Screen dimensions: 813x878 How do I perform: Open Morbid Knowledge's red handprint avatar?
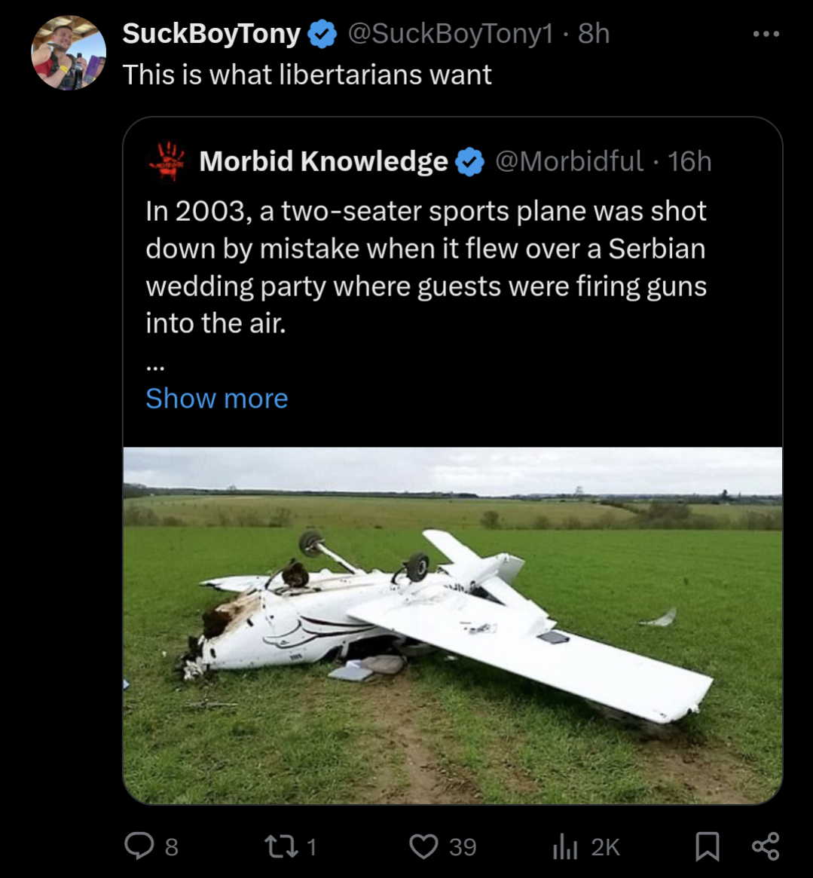pos(167,161)
